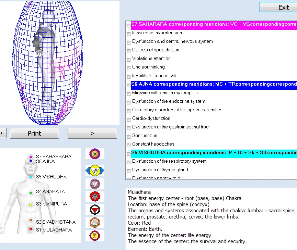This screenshot has height=250, width=297.
Task: Check Dysfunction of thyroid gland checkbox
Action: click(129, 171)
